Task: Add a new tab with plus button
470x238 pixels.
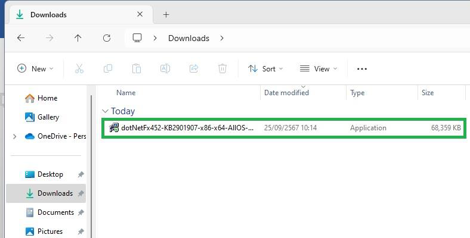Action: click(166, 14)
